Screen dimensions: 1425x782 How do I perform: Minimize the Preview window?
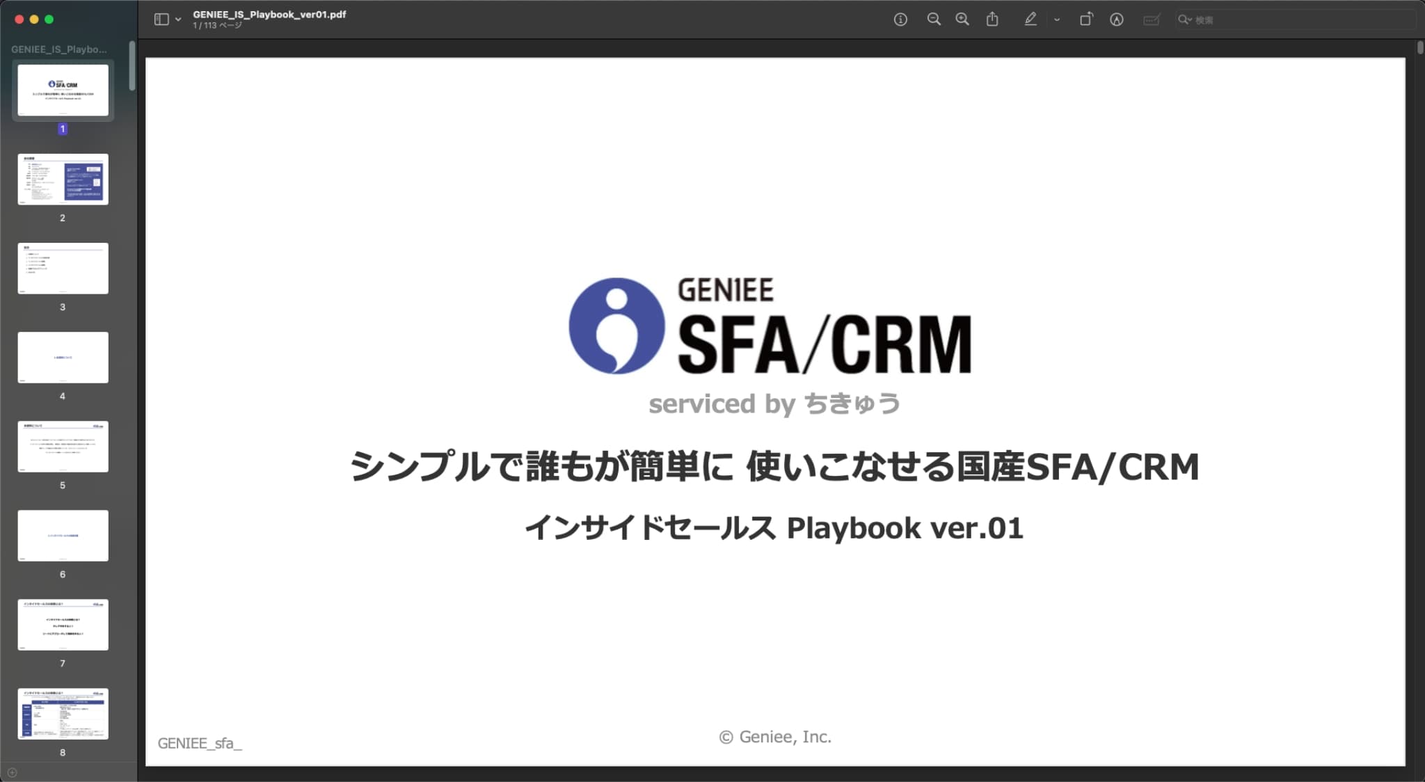point(34,19)
